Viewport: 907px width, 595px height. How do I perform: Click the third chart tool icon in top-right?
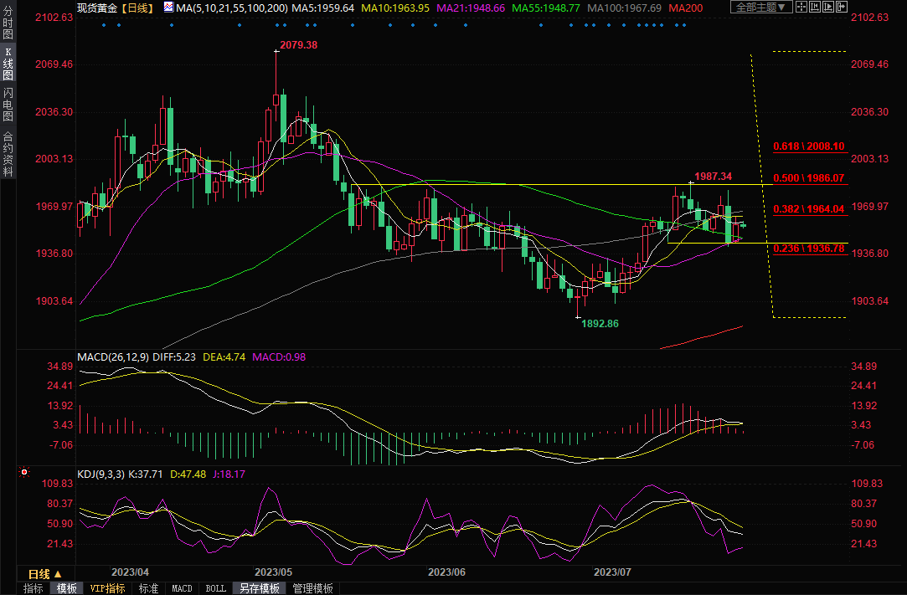pyautogui.click(x=828, y=8)
